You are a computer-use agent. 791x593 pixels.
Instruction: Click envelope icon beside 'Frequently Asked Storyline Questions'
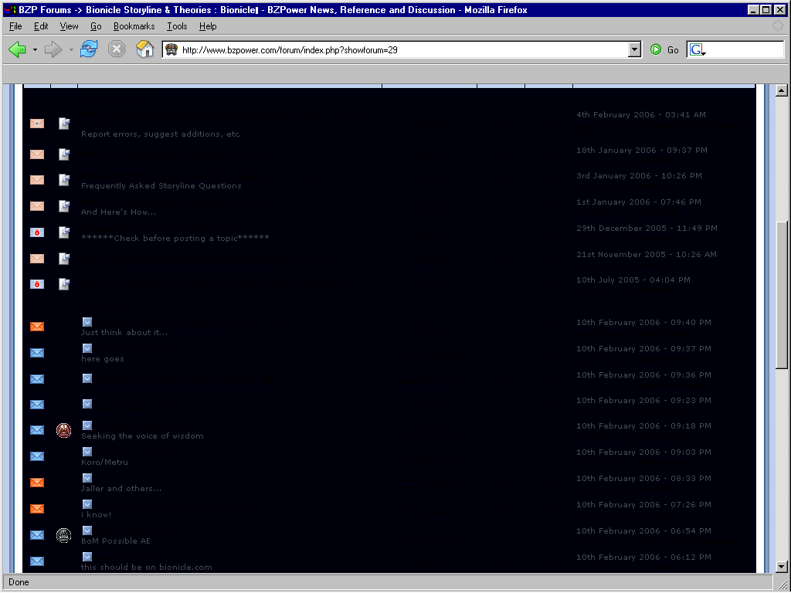point(37,180)
